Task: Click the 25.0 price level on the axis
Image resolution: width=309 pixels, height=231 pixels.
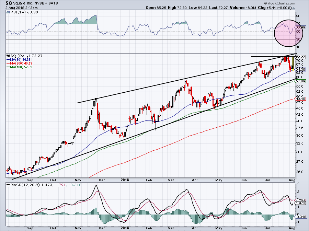Action: [x=299, y=172]
